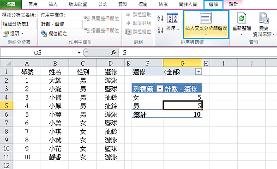Click the active field box 計數 - 選修

tap(61, 24)
